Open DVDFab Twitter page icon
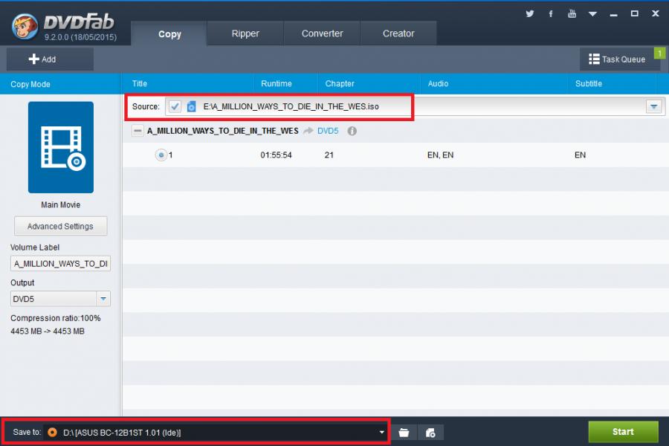 (x=529, y=13)
